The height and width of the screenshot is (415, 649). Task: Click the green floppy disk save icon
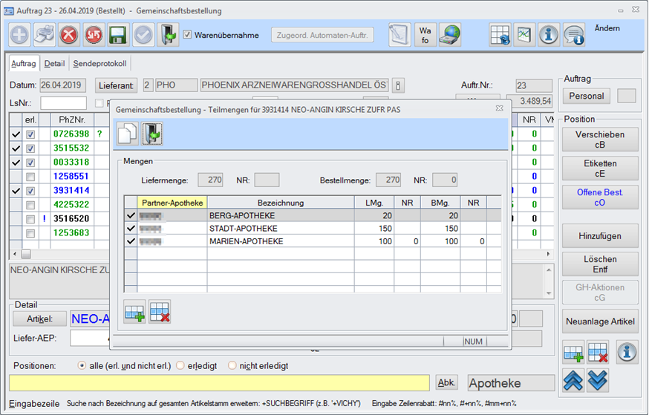pos(117,35)
